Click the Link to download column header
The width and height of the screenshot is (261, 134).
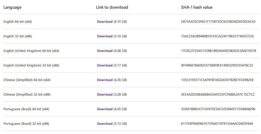(x=112, y=7)
